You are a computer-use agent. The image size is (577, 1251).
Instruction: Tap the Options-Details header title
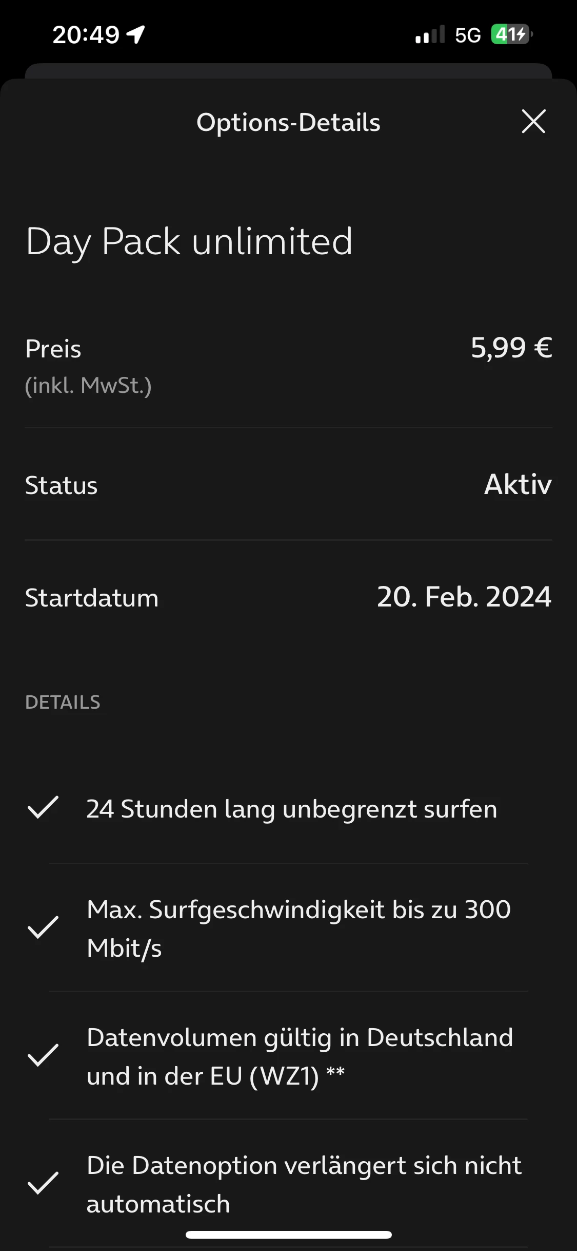[288, 122]
